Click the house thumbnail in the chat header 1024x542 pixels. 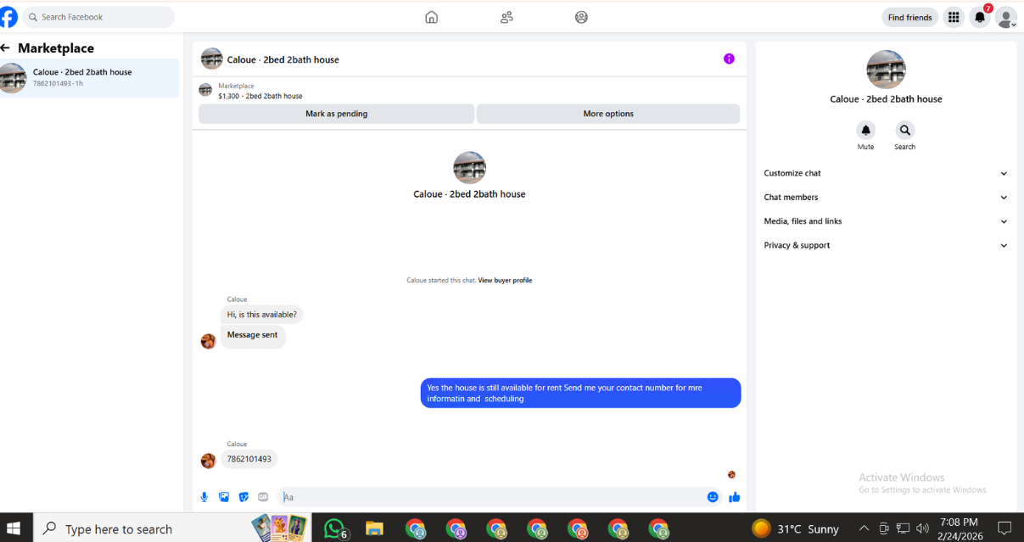[x=211, y=59]
